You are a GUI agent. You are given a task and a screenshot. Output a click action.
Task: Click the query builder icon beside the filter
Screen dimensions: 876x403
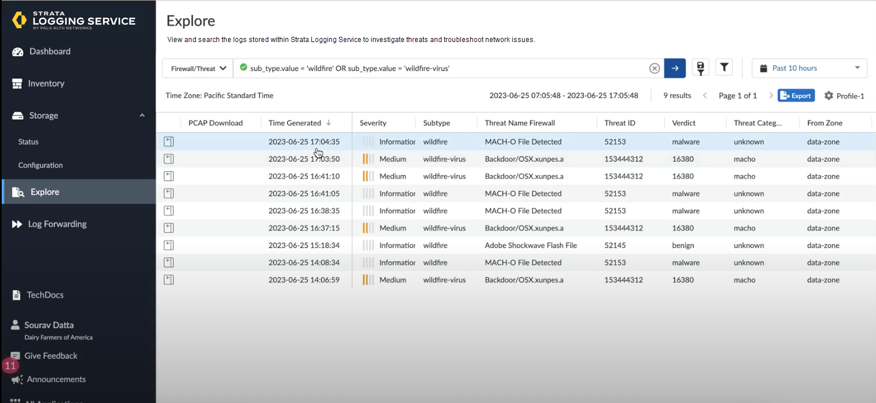pyautogui.click(x=700, y=68)
